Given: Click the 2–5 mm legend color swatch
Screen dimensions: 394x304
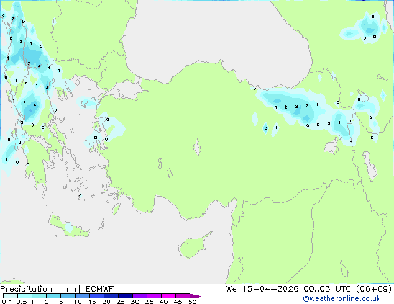Looking at the screenshot, I should click(53, 296).
